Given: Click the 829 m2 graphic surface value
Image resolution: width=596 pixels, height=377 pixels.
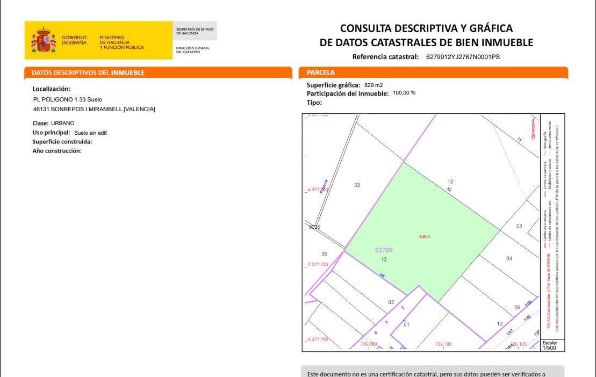Looking at the screenshot, I should (374, 85).
